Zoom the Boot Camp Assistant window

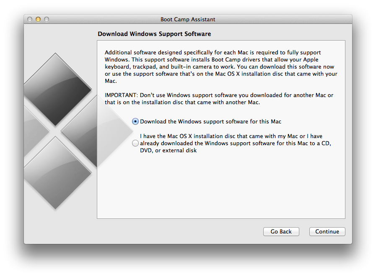pos(47,19)
